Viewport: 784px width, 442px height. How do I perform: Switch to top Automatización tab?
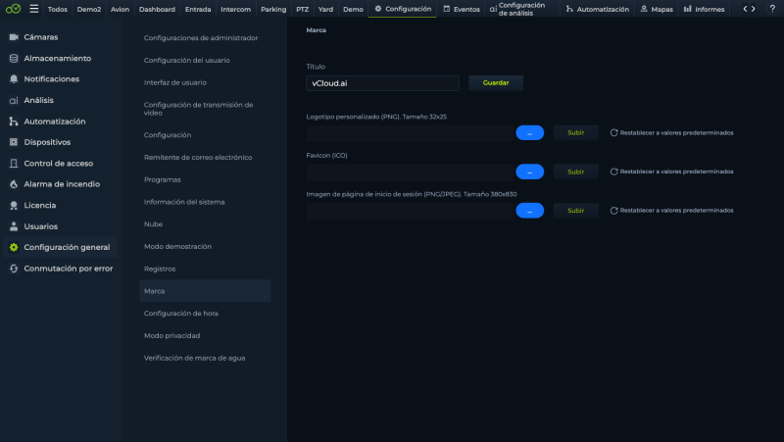tap(597, 9)
